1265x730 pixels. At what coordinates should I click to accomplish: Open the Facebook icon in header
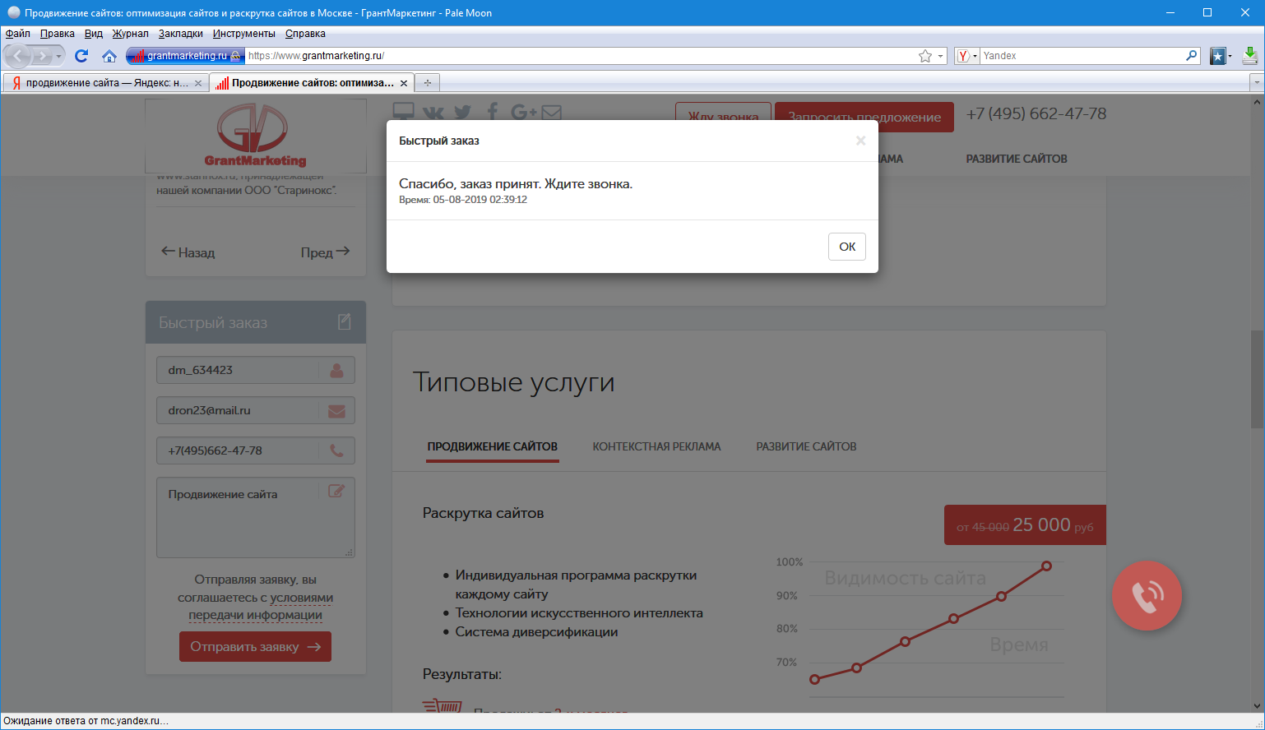(x=493, y=112)
